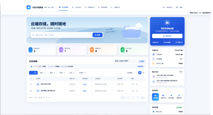Click the 我的文件 quick action tile

pyautogui.click(x=163, y=97)
